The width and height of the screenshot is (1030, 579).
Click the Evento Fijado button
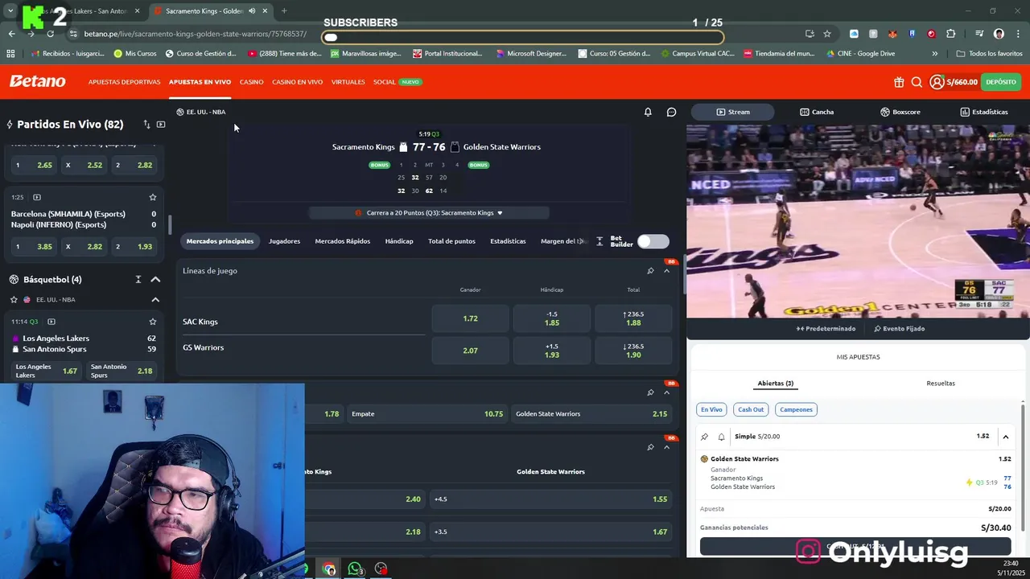click(x=899, y=328)
